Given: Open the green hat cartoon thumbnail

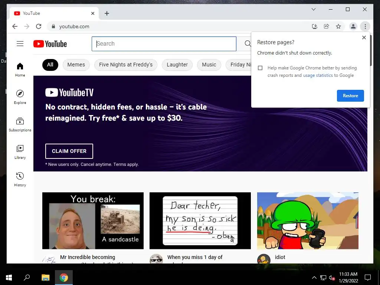Looking at the screenshot, I should click(308, 220).
